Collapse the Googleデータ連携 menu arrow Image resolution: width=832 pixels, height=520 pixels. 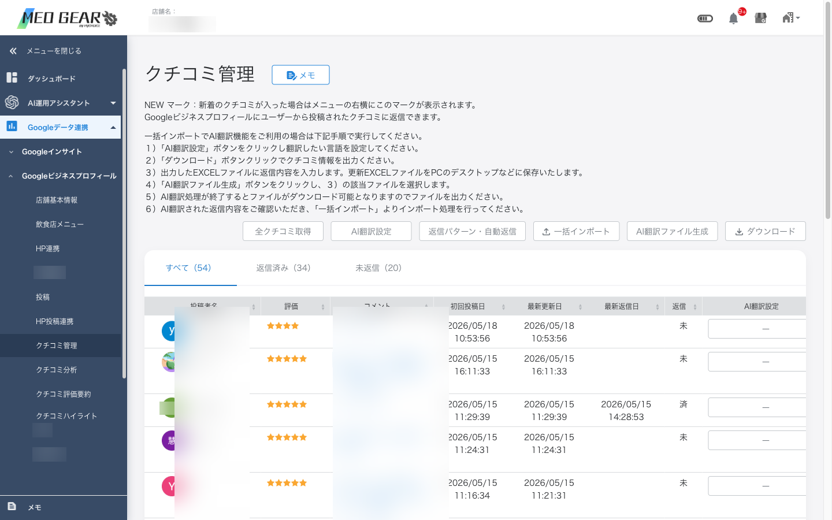(113, 127)
